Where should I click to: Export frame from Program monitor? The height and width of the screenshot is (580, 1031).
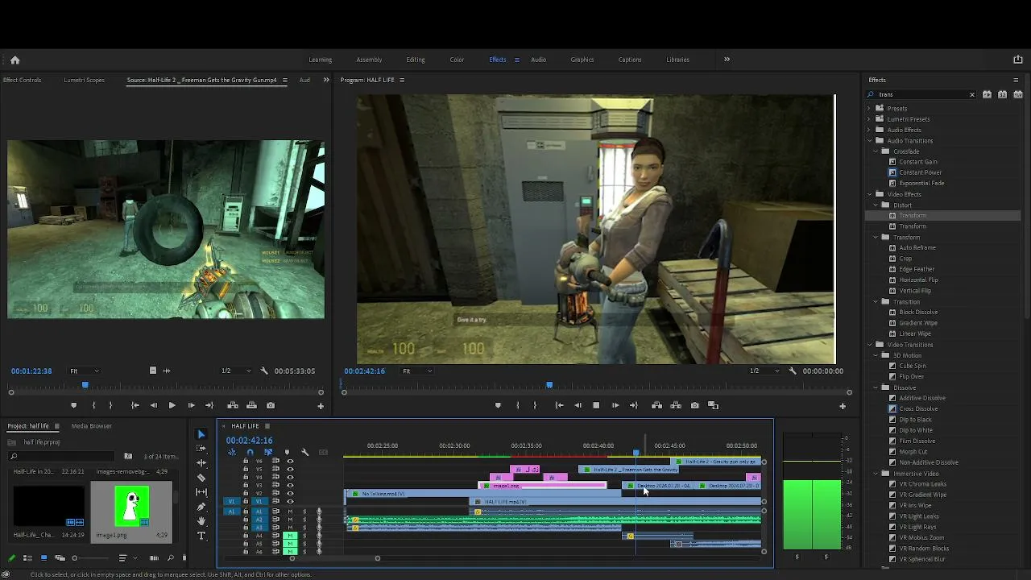click(x=694, y=405)
